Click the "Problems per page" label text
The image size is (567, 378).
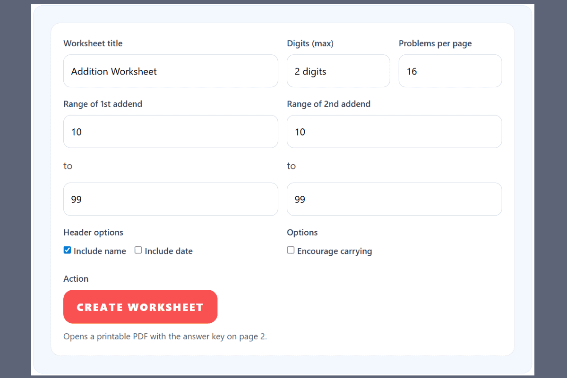(x=435, y=43)
